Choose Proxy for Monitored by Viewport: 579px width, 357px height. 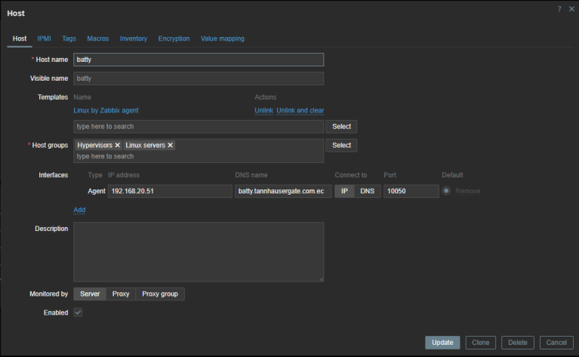pyautogui.click(x=121, y=294)
